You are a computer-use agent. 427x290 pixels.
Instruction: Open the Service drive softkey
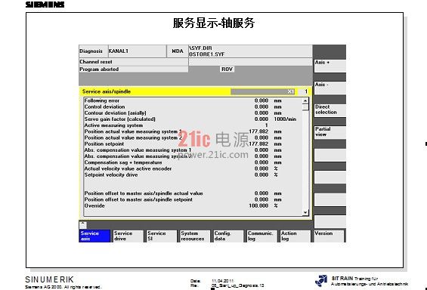point(128,236)
